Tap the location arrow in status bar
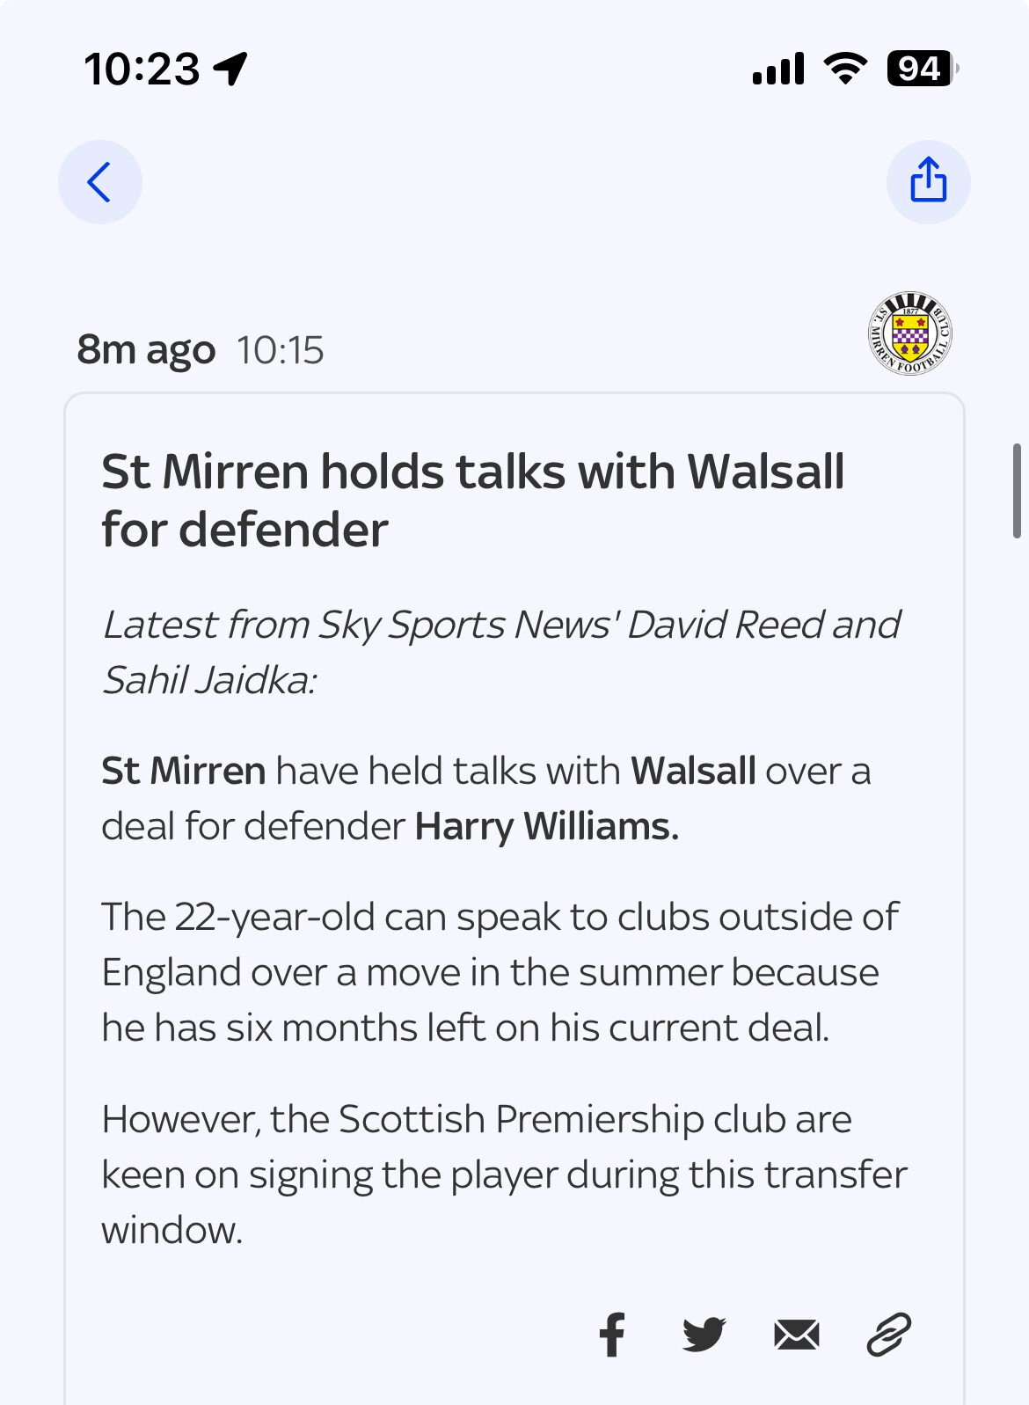This screenshot has width=1029, height=1405. 231,69
